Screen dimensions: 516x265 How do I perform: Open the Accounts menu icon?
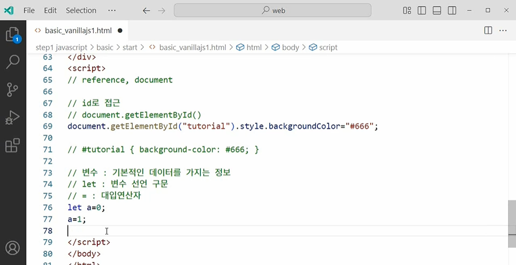click(x=13, y=248)
